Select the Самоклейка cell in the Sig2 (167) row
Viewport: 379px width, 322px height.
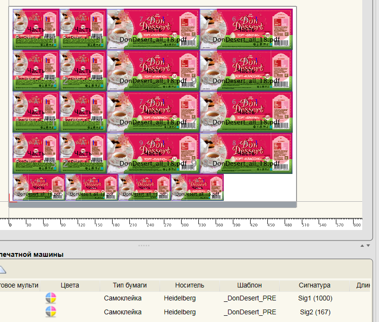(123, 312)
